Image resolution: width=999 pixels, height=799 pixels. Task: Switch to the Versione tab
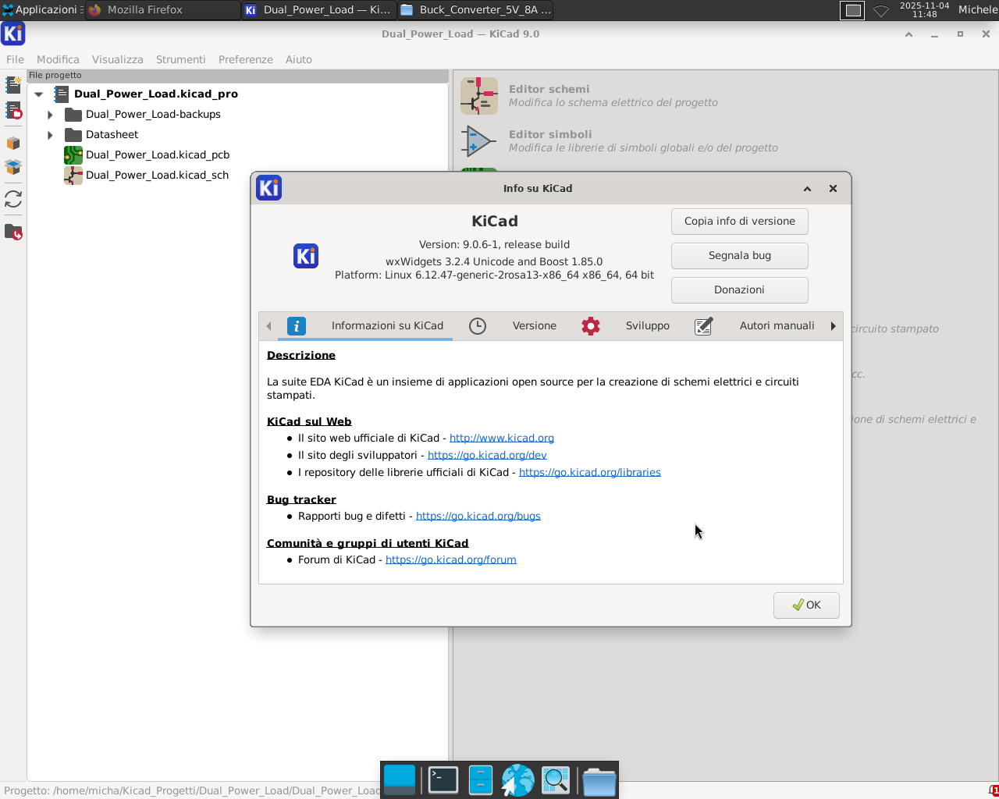pyautogui.click(x=513, y=326)
